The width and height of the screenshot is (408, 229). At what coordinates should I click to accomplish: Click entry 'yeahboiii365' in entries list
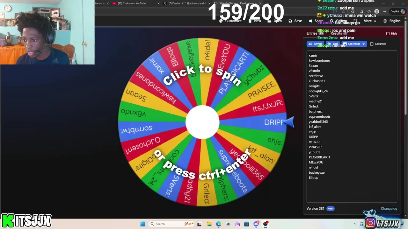[318, 121]
